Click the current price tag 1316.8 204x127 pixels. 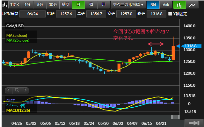(191, 46)
